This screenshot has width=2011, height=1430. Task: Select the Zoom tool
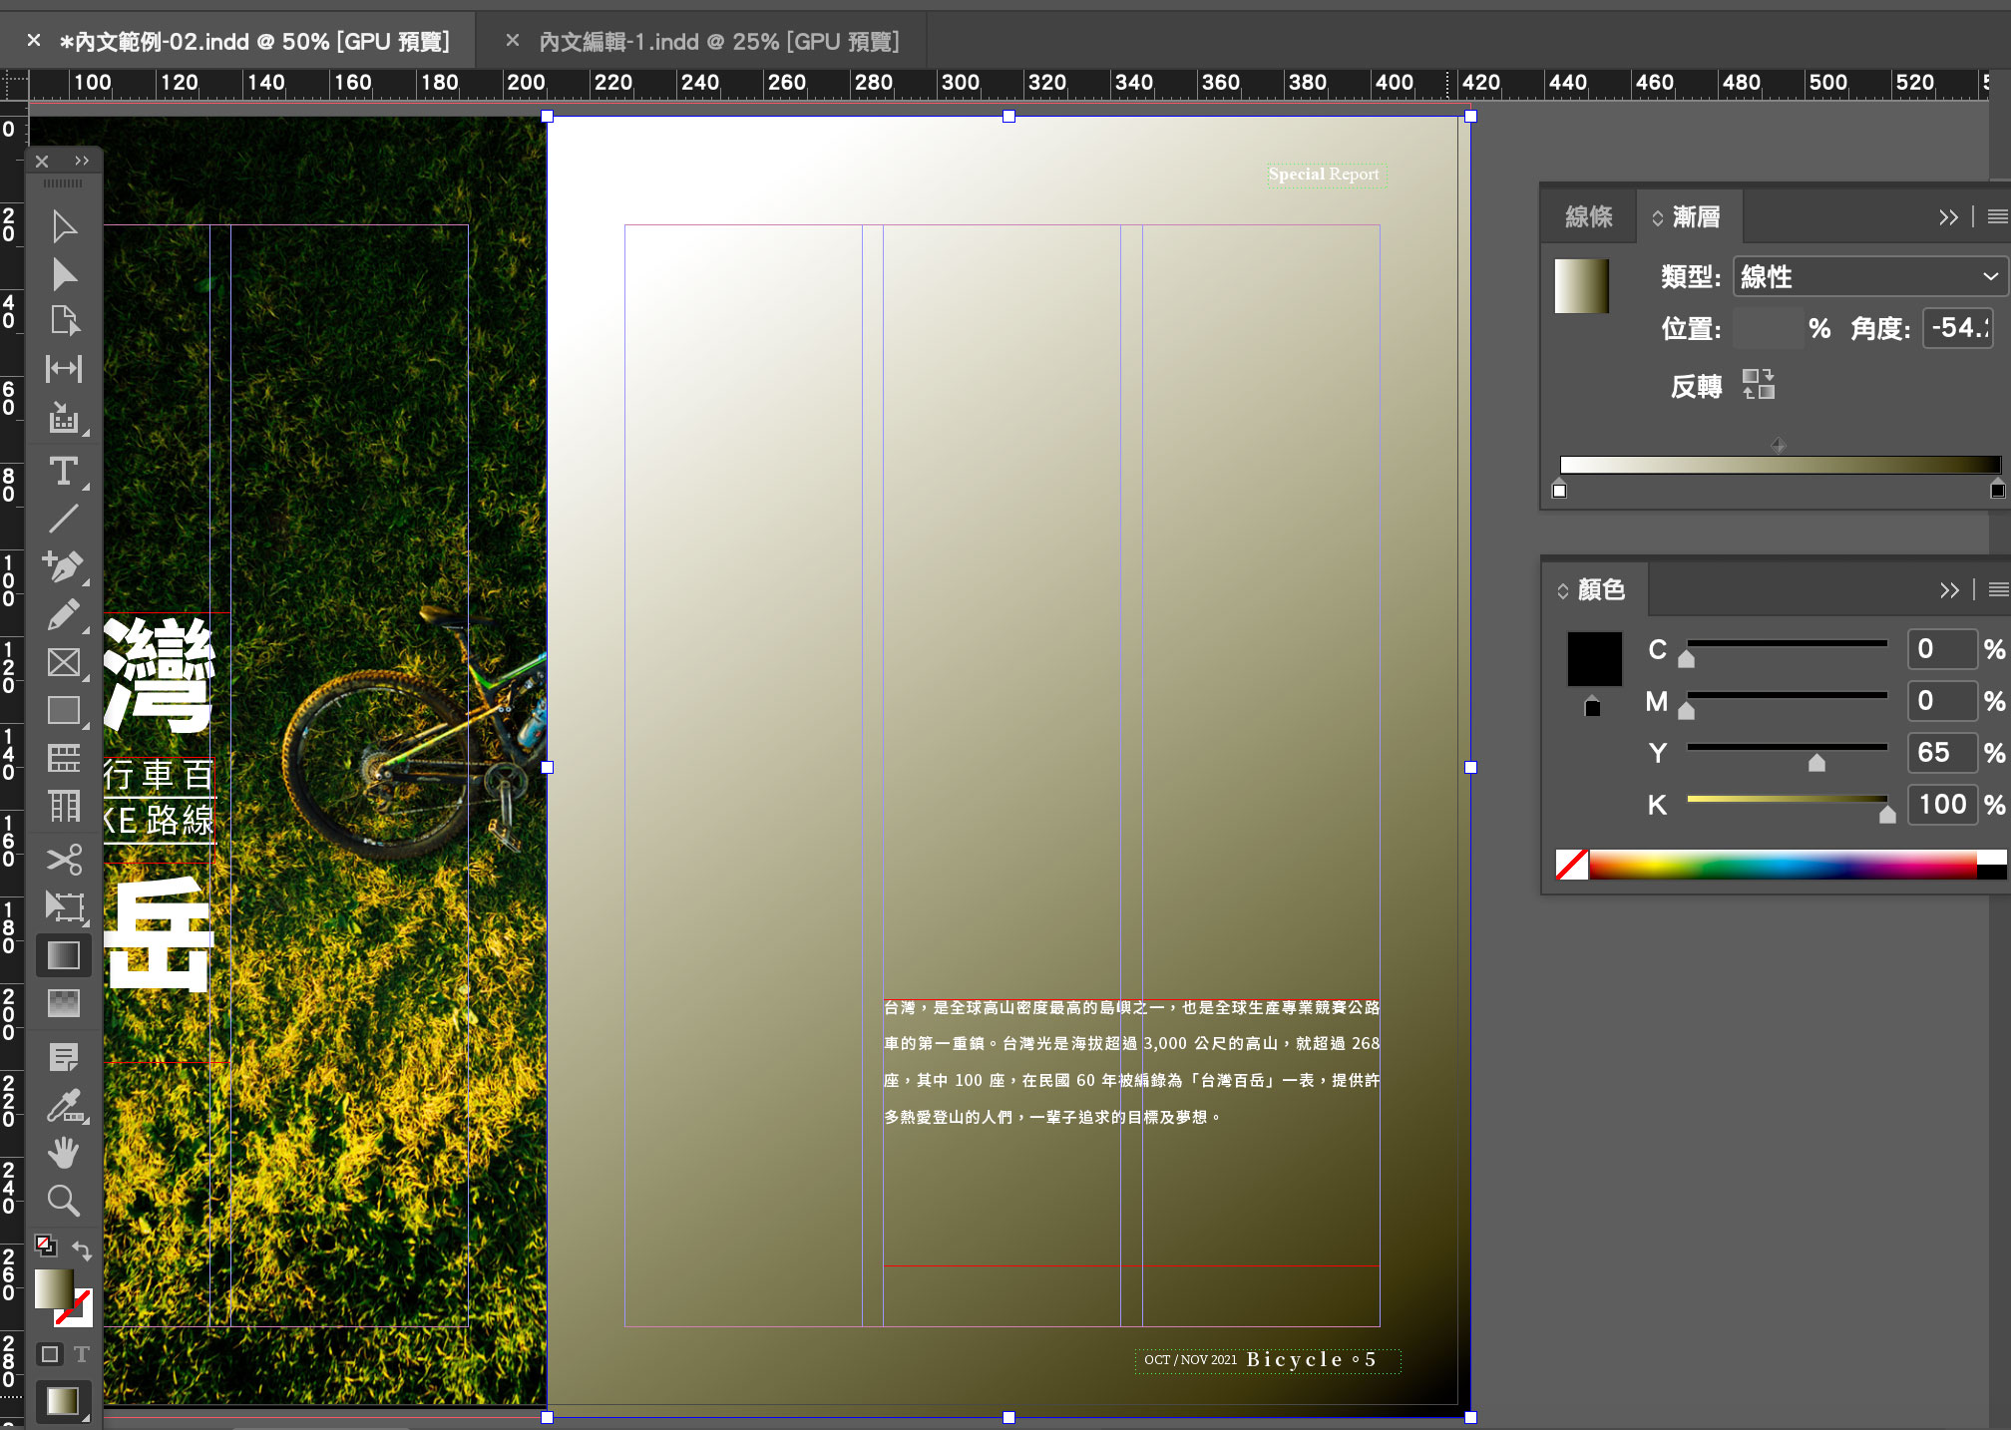click(64, 1200)
